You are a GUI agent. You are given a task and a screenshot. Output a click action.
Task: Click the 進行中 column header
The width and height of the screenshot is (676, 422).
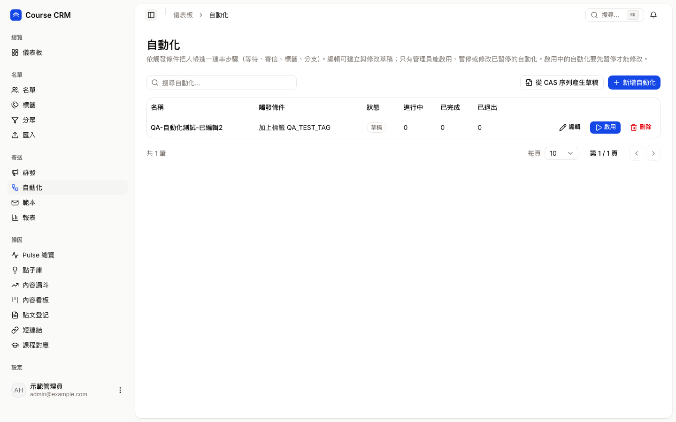tap(414, 107)
